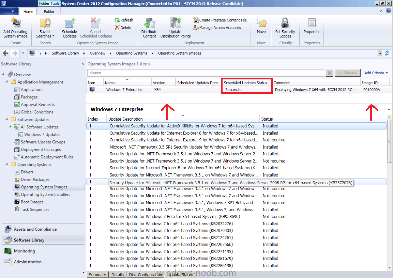Open the help icon in ribbon corner
Viewport: 393px width, 278px height.
click(389, 11)
